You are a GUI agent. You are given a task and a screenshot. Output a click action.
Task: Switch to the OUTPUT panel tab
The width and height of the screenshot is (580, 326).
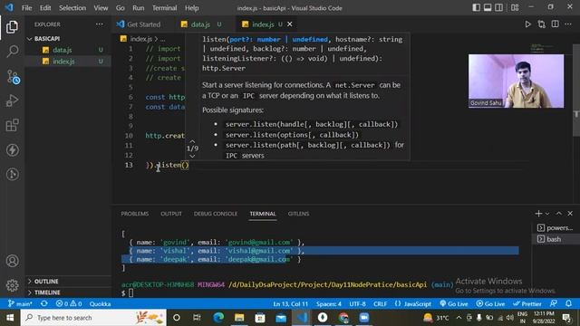click(171, 214)
